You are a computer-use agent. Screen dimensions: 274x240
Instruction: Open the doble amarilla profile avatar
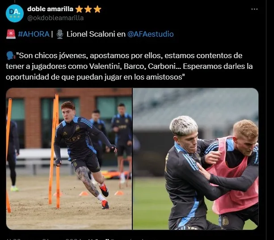click(x=15, y=13)
